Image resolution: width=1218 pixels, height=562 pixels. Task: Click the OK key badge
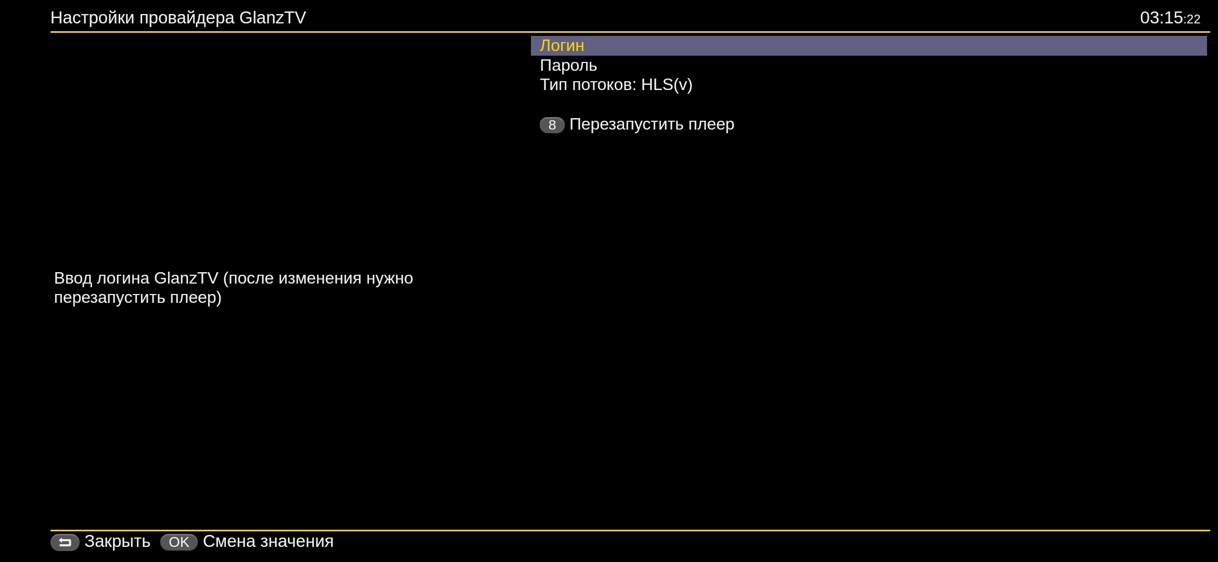point(179,542)
